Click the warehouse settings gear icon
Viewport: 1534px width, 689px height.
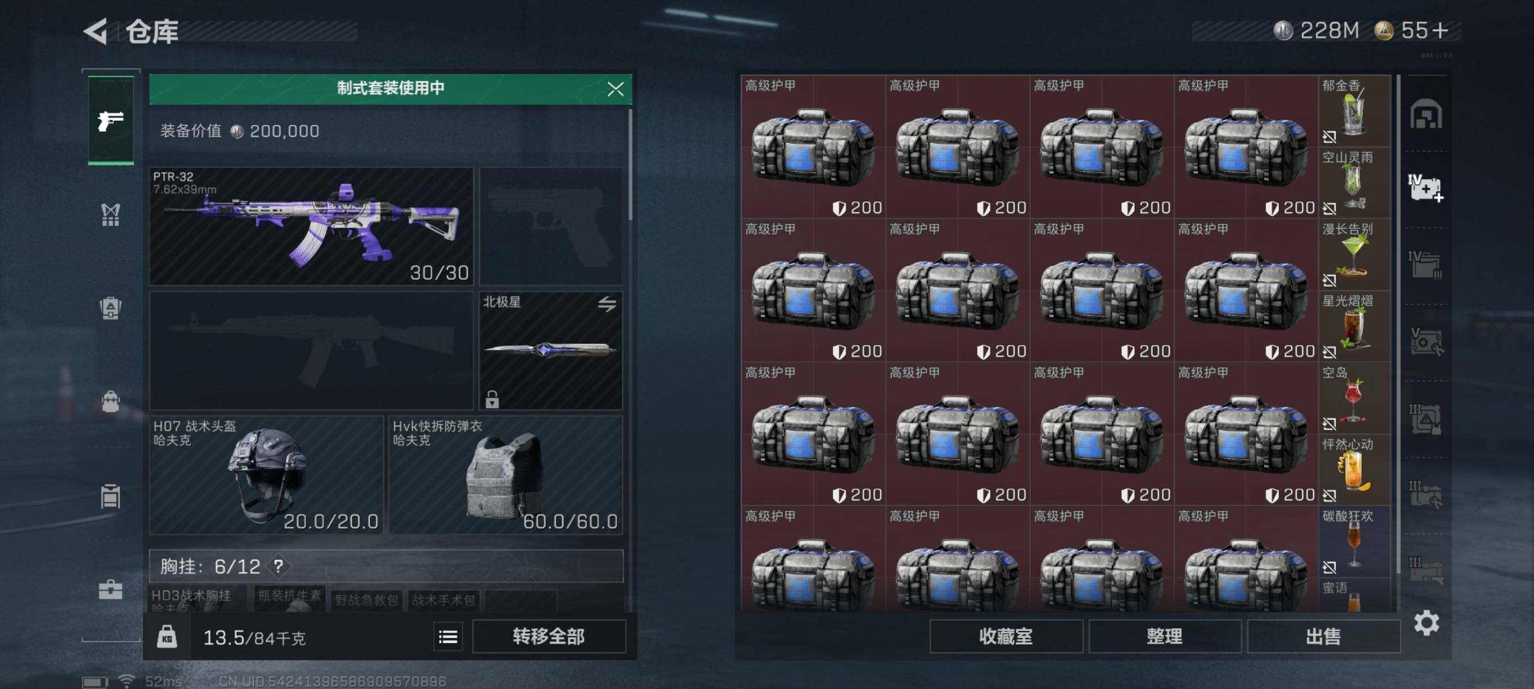(1426, 623)
